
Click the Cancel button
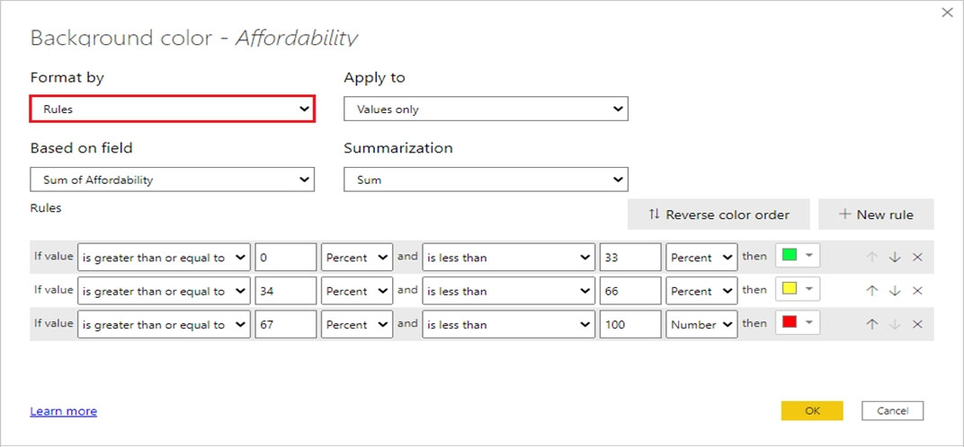pyautogui.click(x=893, y=411)
